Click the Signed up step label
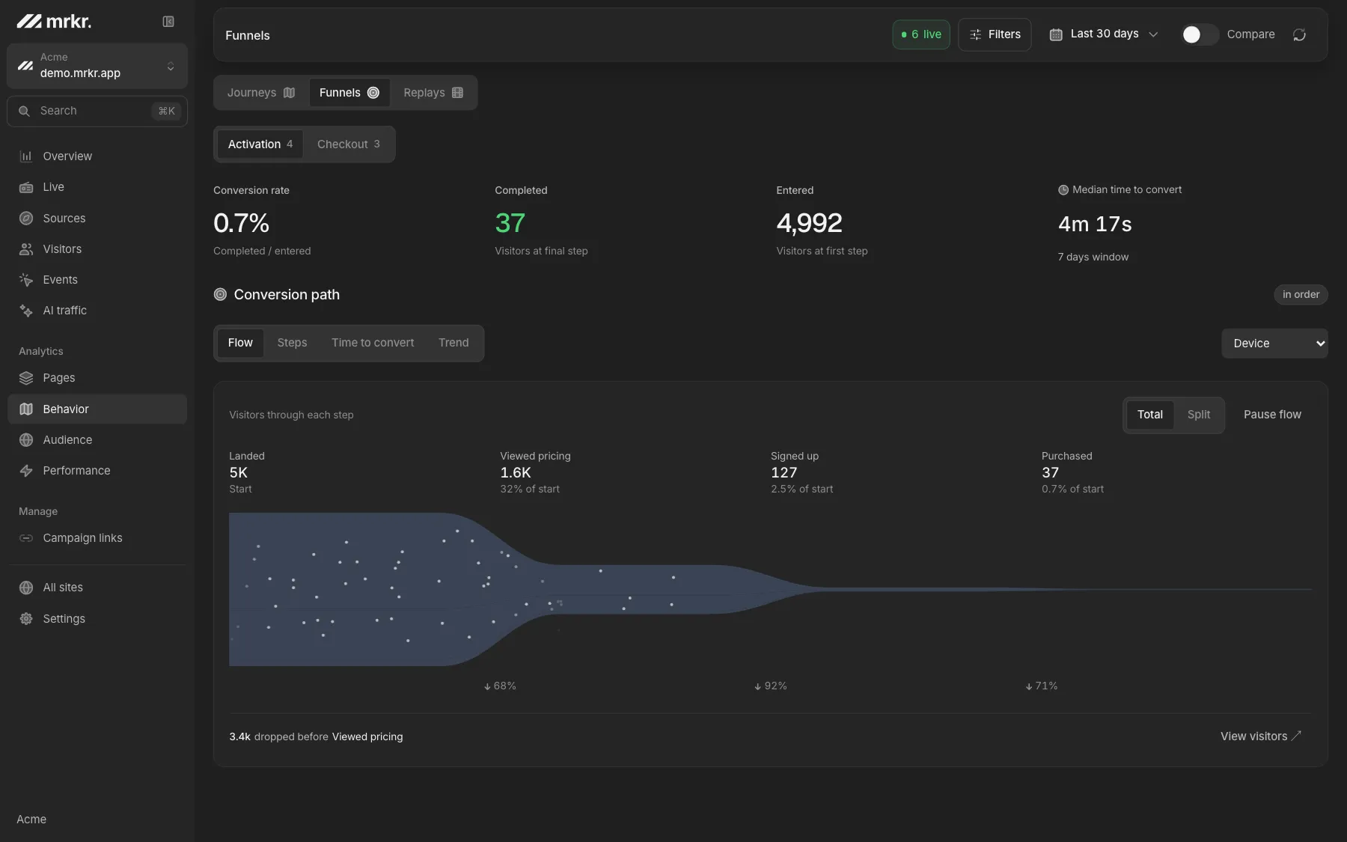Viewport: 1347px width, 842px height. coord(795,457)
